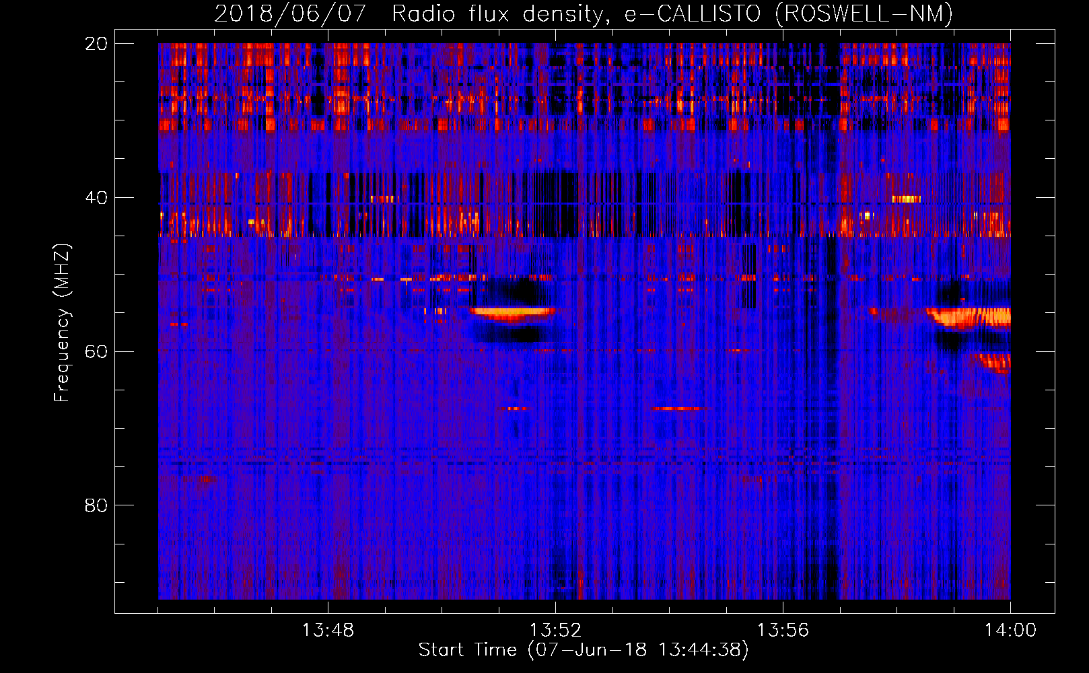The width and height of the screenshot is (1089, 673).
Task: Click the time tick label "14:00"
Action: [1010, 631]
